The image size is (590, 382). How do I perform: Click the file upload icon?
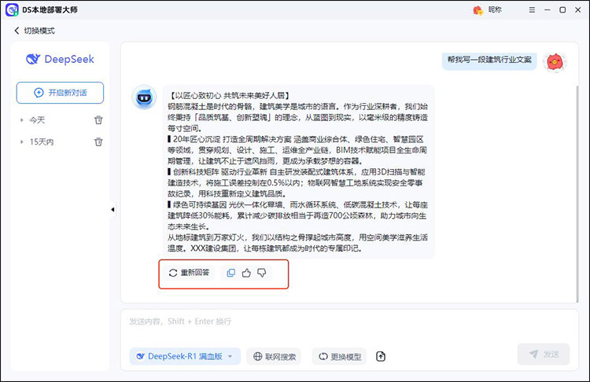pyautogui.click(x=381, y=356)
